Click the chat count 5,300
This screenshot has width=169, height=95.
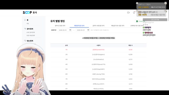pyautogui.click(x=130, y=69)
